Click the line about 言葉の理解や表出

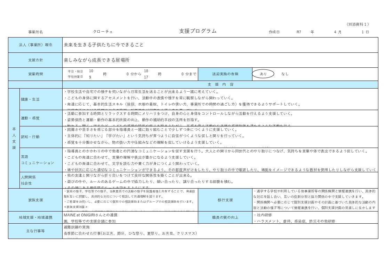[130, 157]
